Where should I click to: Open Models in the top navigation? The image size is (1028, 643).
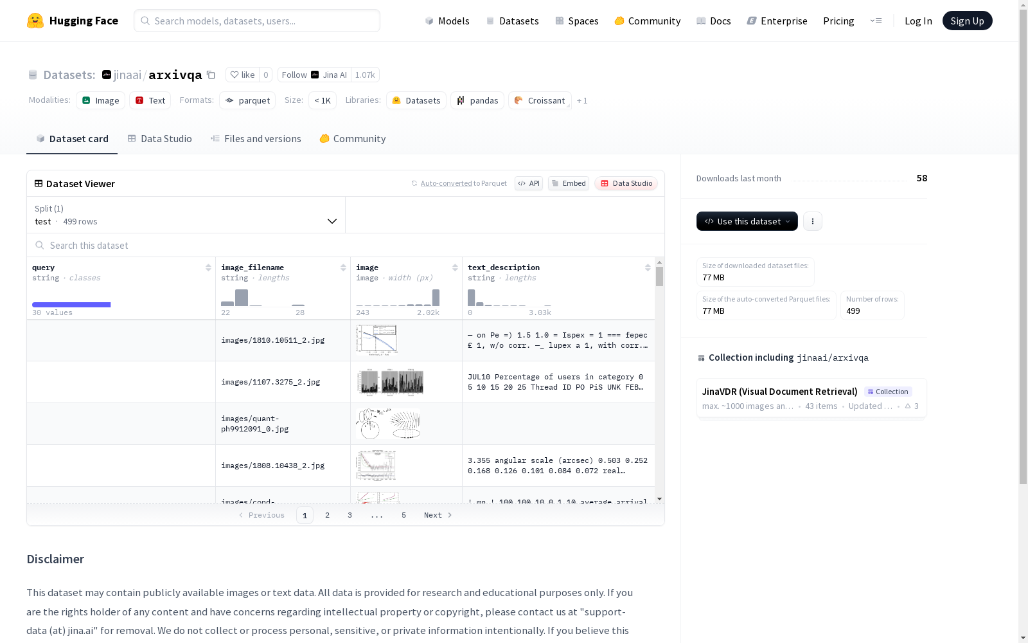447,21
